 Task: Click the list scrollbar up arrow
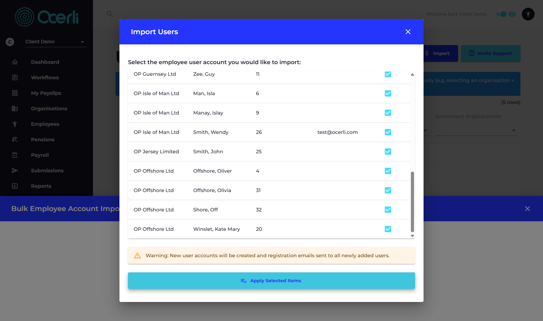point(412,74)
